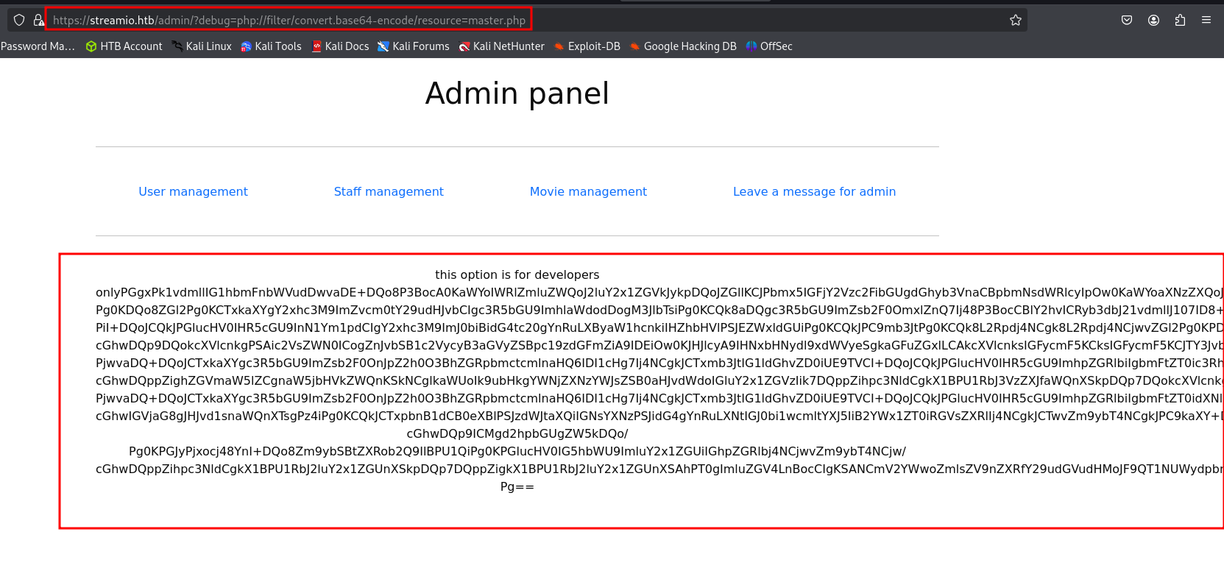1224x582 pixels.
Task: Open the Exploit-DB bookmark
Action: [x=587, y=46]
